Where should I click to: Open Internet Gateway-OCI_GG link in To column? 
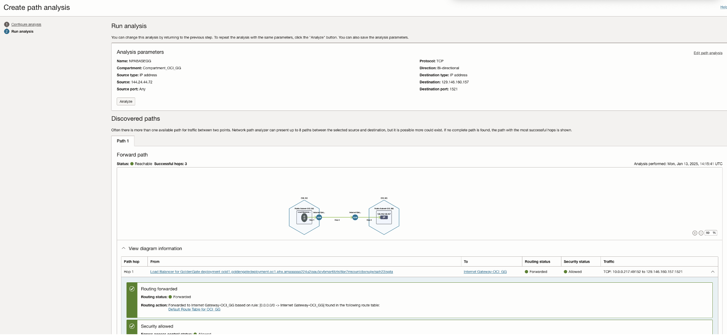click(x=485, y=272)
